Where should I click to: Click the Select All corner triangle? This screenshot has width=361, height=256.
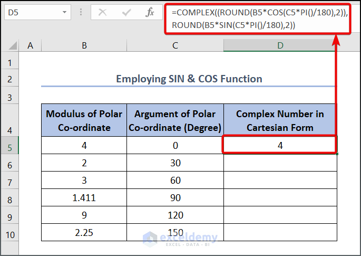[x=13, y=45]
